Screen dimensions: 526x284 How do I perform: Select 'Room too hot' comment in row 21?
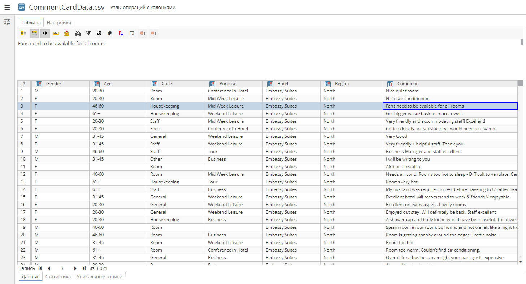(x=450, y=243)
